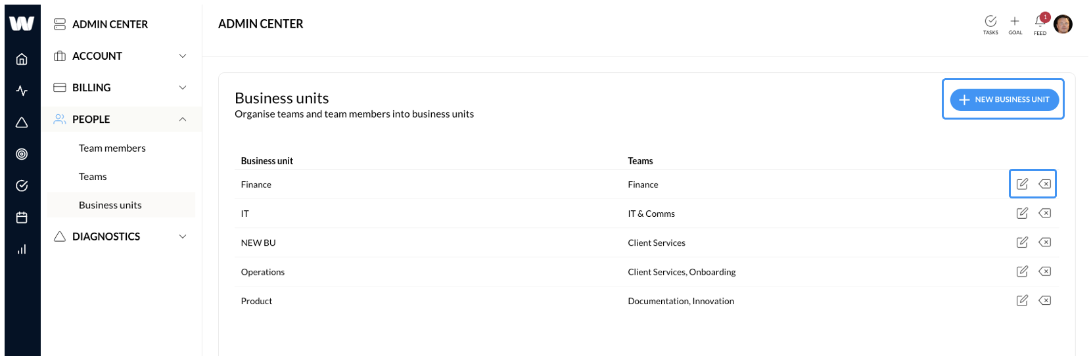Edit the Operations business unit
1091x364 pixels.
pyautogui.click(x=1022, y=271)
